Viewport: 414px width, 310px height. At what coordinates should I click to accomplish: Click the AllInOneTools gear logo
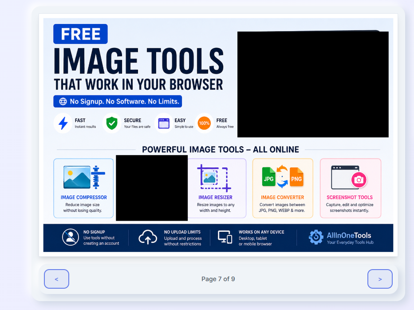(316, 237)
